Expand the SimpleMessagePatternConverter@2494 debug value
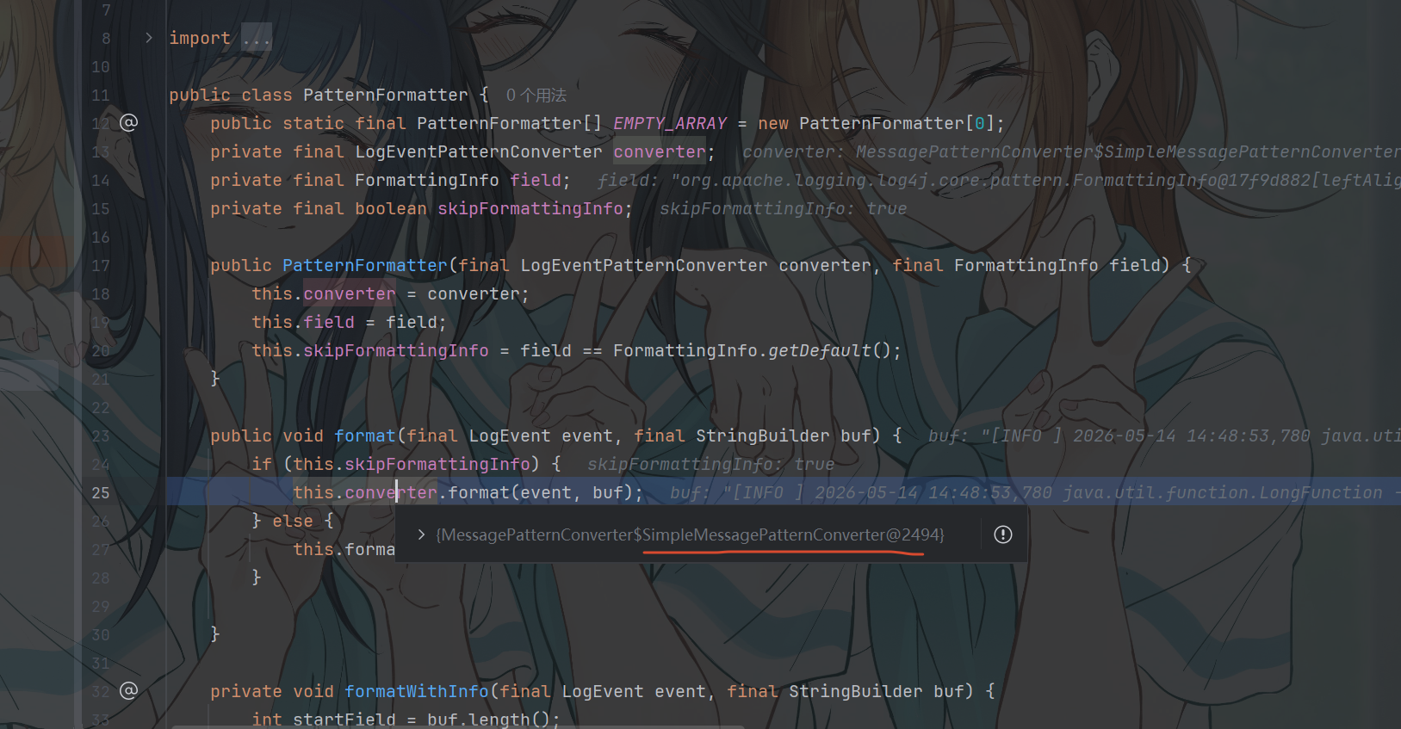The width and height of the screenshot is (1401, 729). [x=421, y=534]
